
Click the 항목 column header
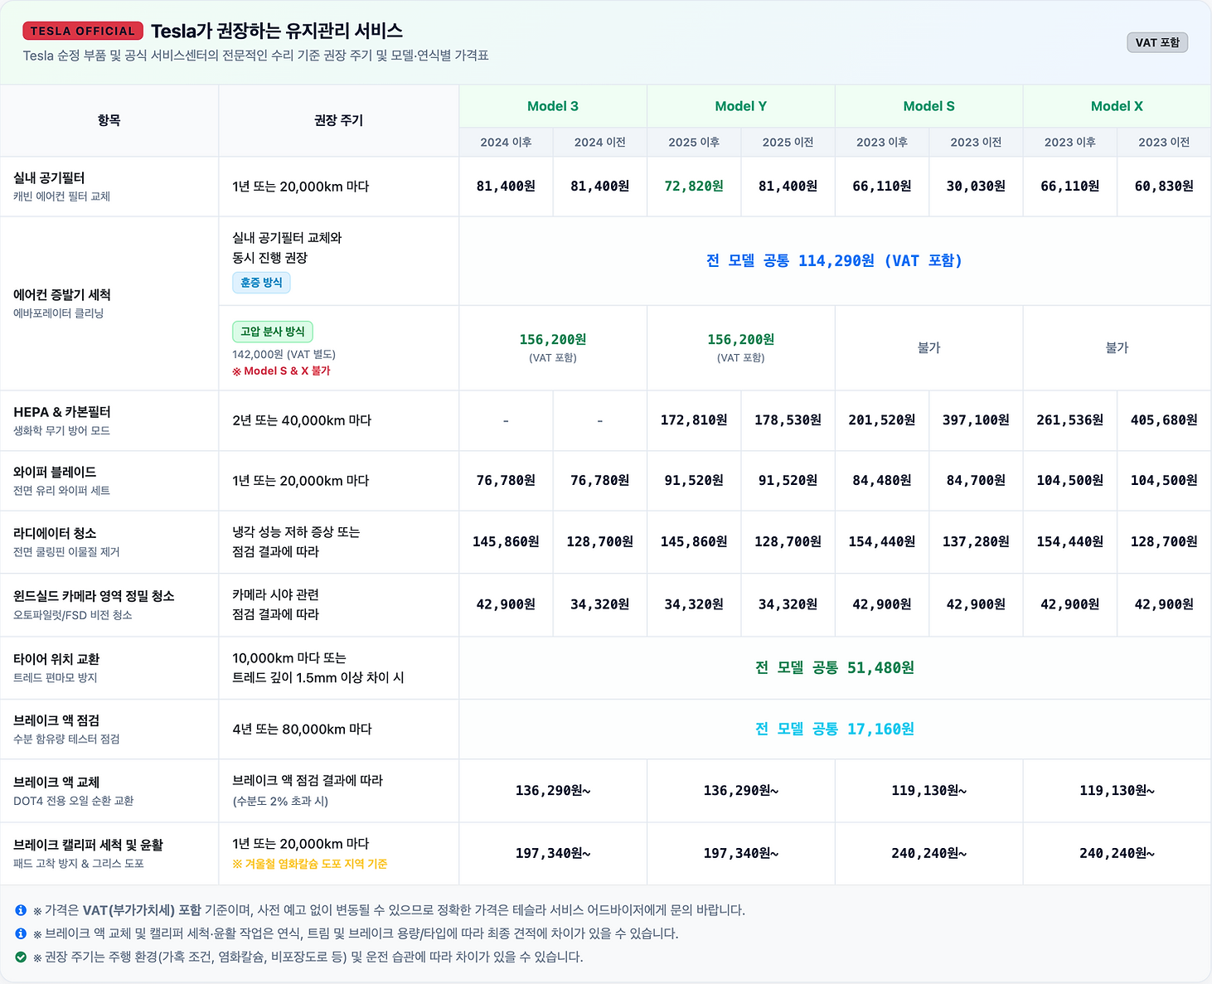(x=109, y=120)
